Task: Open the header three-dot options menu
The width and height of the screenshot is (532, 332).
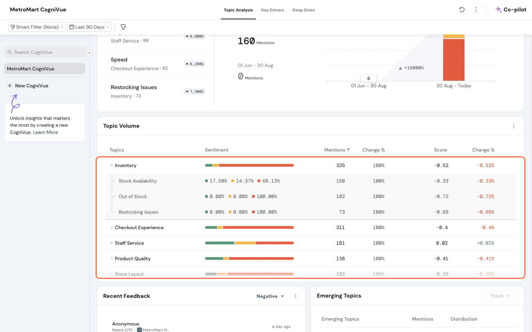Action: (476, 10)
